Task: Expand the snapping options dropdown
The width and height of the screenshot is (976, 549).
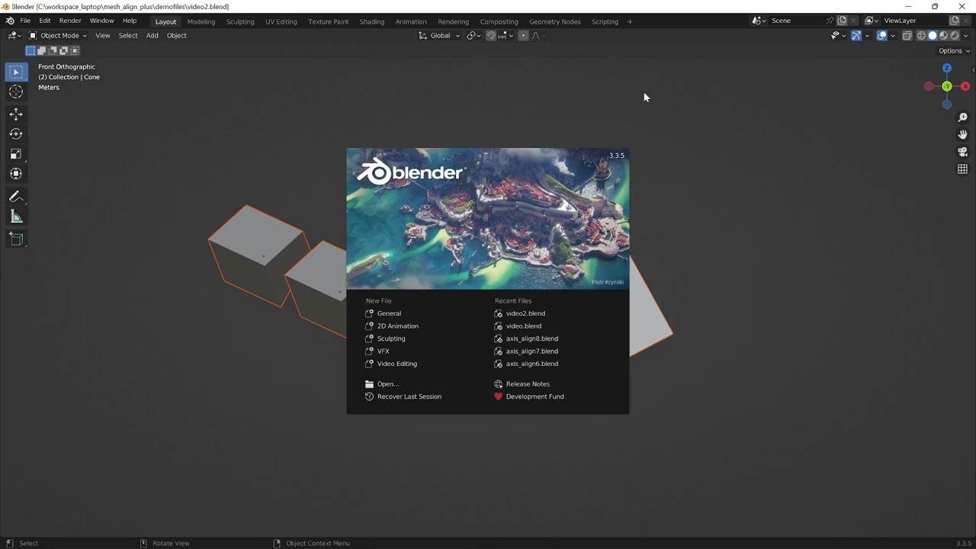Action: (505, 36)
